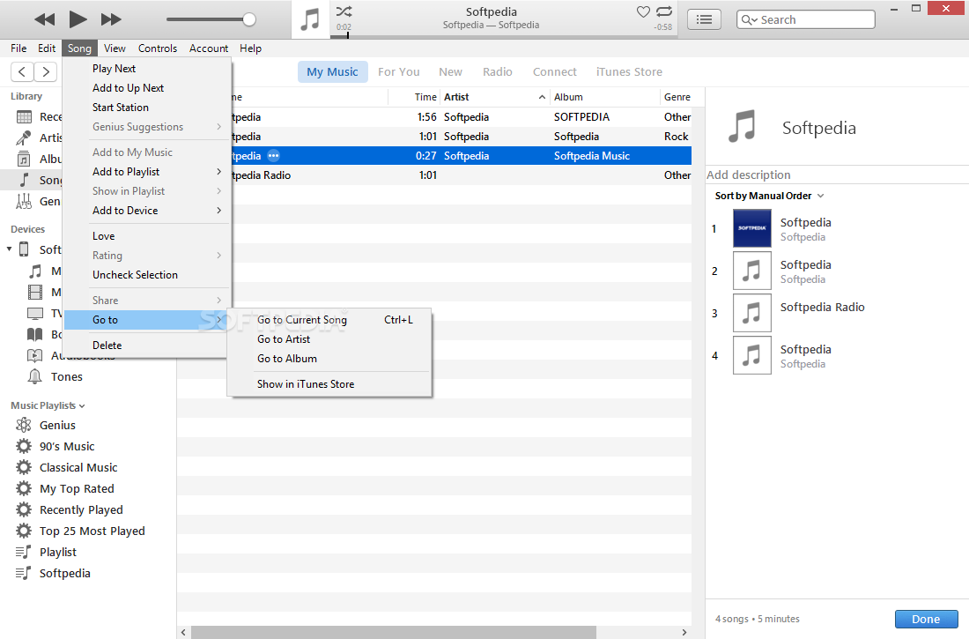The width and height of the screenshot is (969, 639).
Task: Select track 1 Softpedia album thumbnail
Action: (x=752, y=228)
